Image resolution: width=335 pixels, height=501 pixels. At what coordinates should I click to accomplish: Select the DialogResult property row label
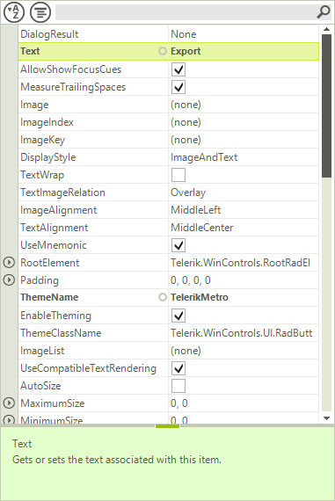[49, 34]
